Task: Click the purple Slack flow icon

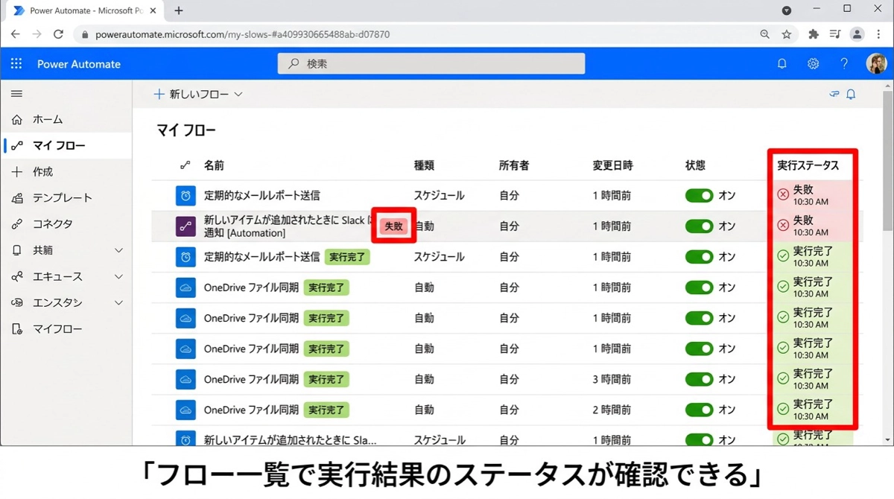Action: [x=186, y=226]
